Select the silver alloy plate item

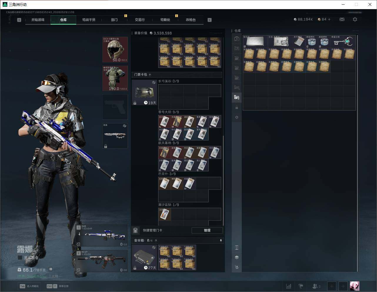coord(255,42)
